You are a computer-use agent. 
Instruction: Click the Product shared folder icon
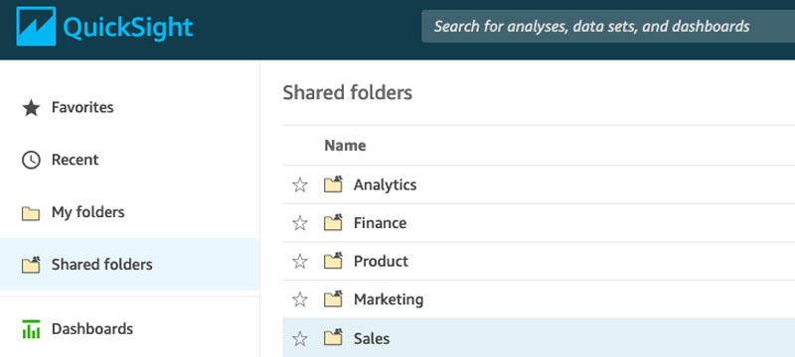click(x=333, y=261)
